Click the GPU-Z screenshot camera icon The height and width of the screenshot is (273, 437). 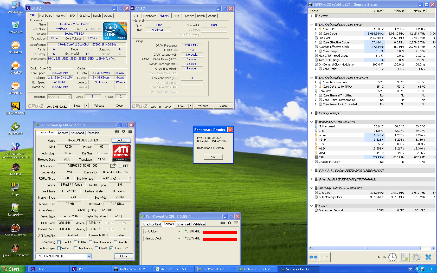click(117, 132)
